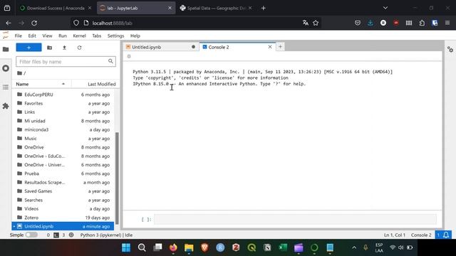
Task: Select the Music folder
Action: (63, 139)
